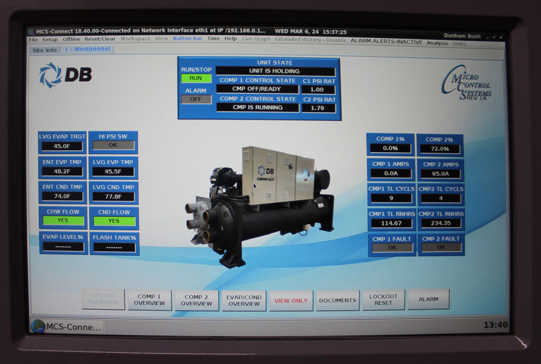Viewport: 541px width, 364px height.
Task: Open the Help menu
Action: tap(230, 38)
